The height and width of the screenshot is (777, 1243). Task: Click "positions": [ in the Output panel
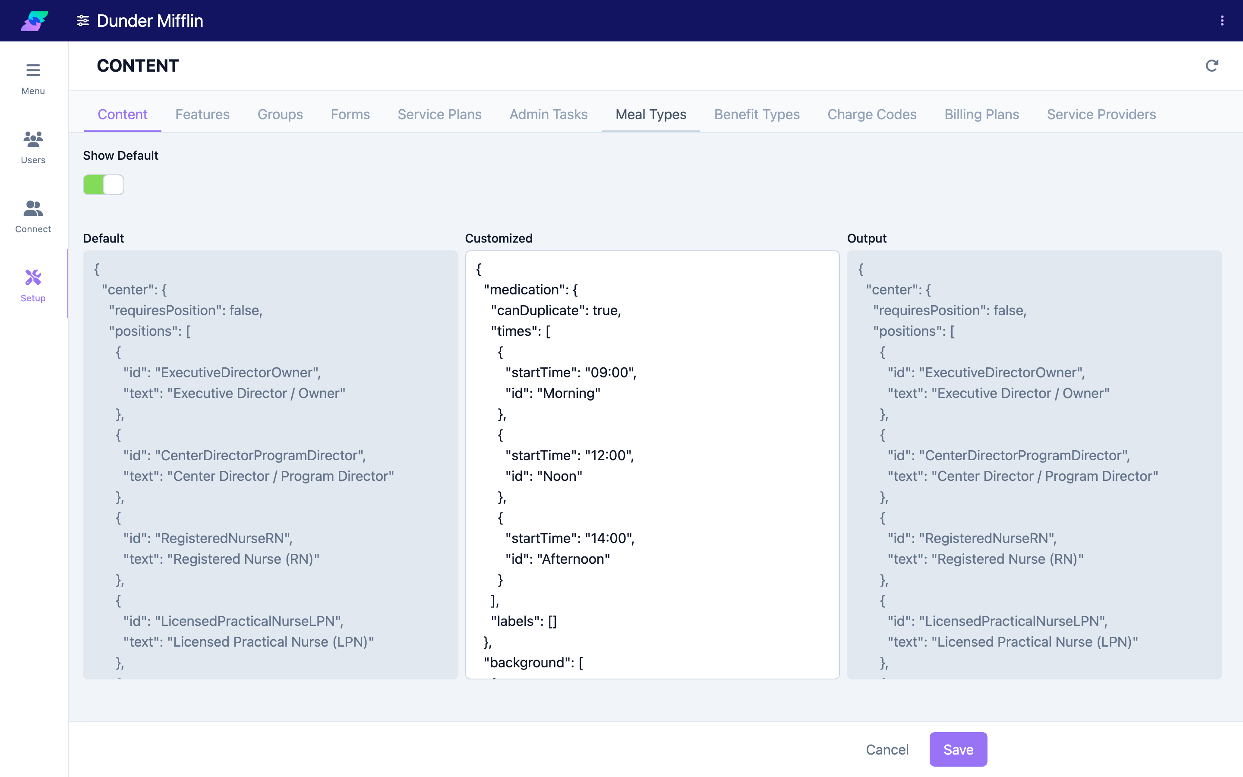[914, 331]
